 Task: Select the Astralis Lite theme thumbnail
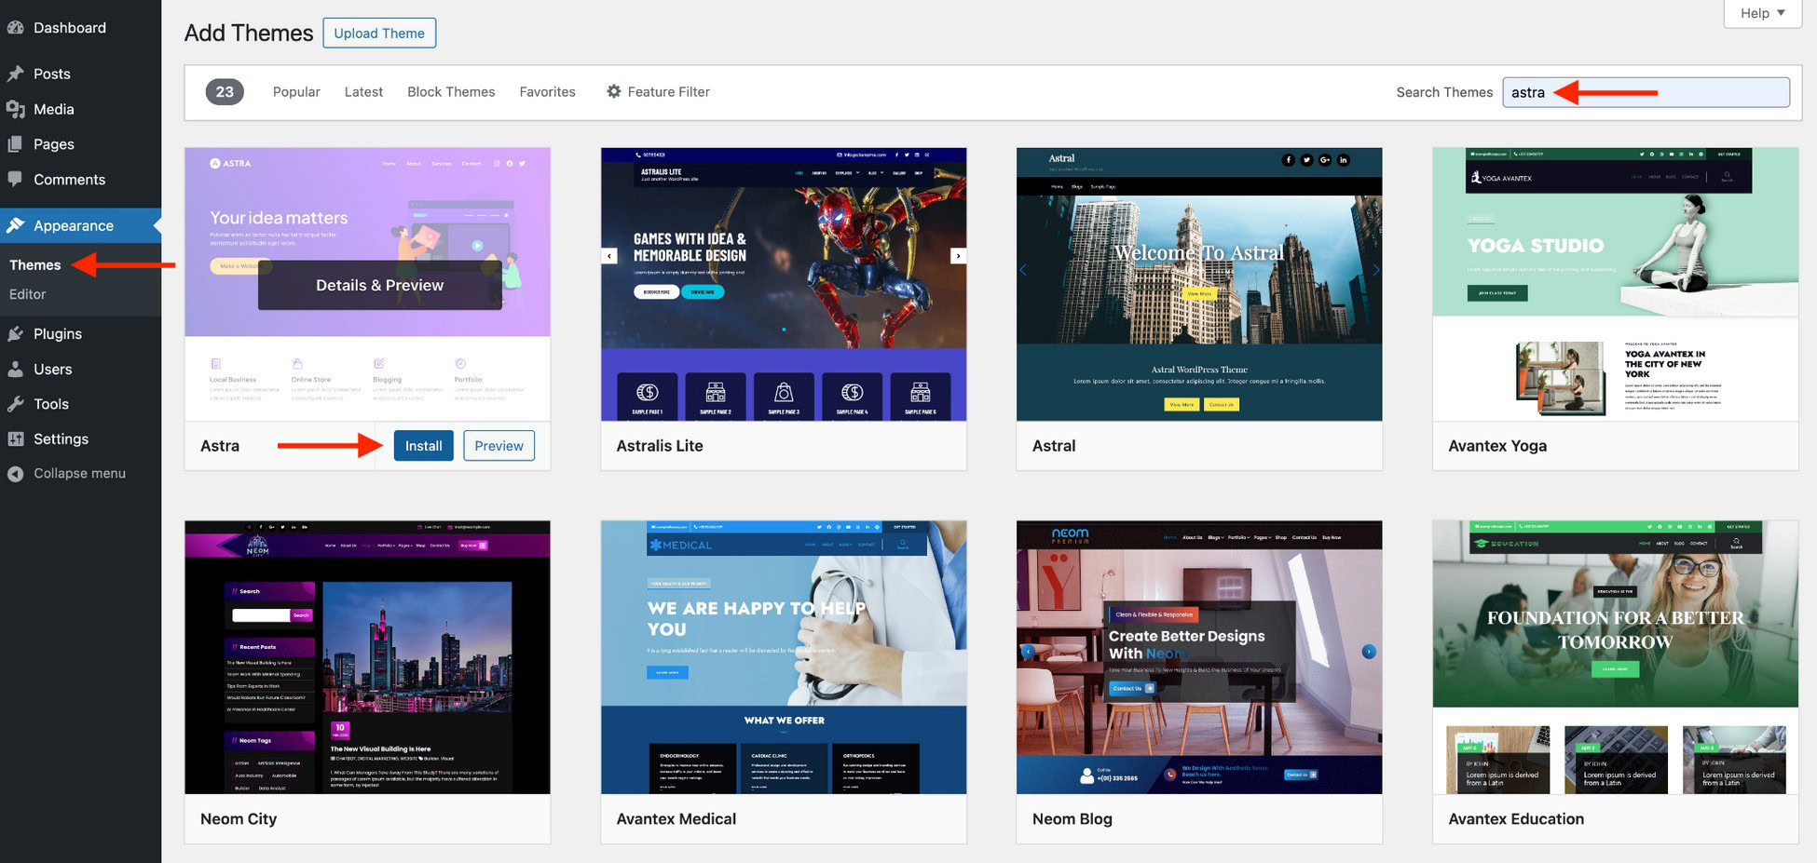(784, 284)
